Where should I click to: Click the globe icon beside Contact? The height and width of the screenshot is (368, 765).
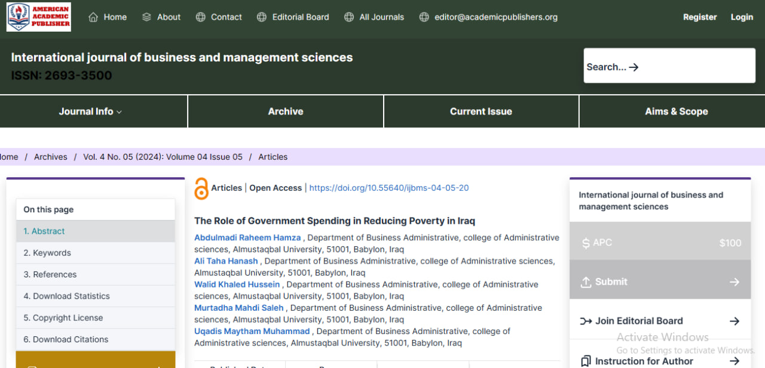pyautogui.click(x=201, y=17)
